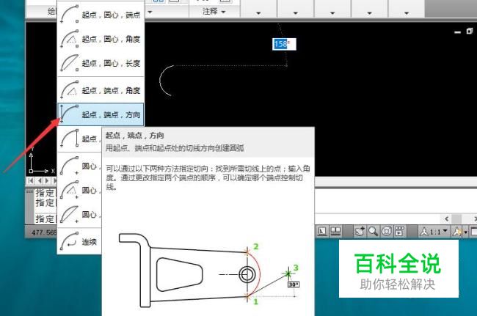Screen dimensions: 477x316
Task: Select arc option 起点, 圆心, 长度
Action: (101, 63)
